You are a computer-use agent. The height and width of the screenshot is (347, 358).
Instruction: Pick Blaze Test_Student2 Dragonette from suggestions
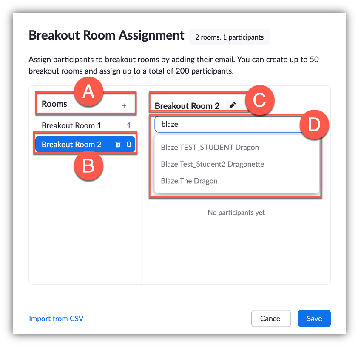[x=212, y=164]
